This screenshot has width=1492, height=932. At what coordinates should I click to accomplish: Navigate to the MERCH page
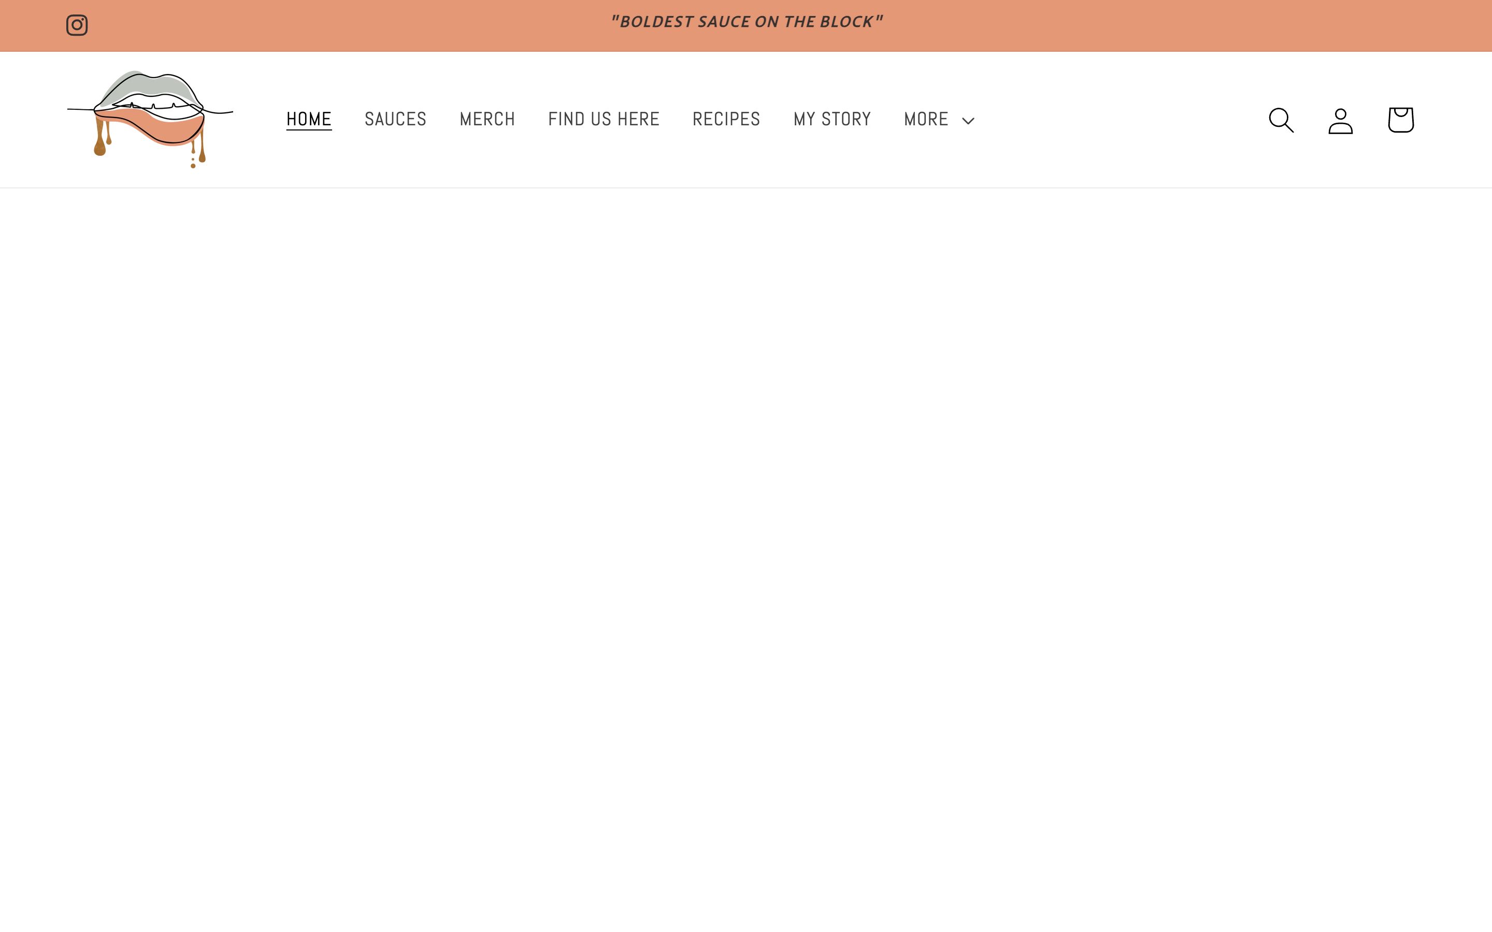(x=487, y=119)
